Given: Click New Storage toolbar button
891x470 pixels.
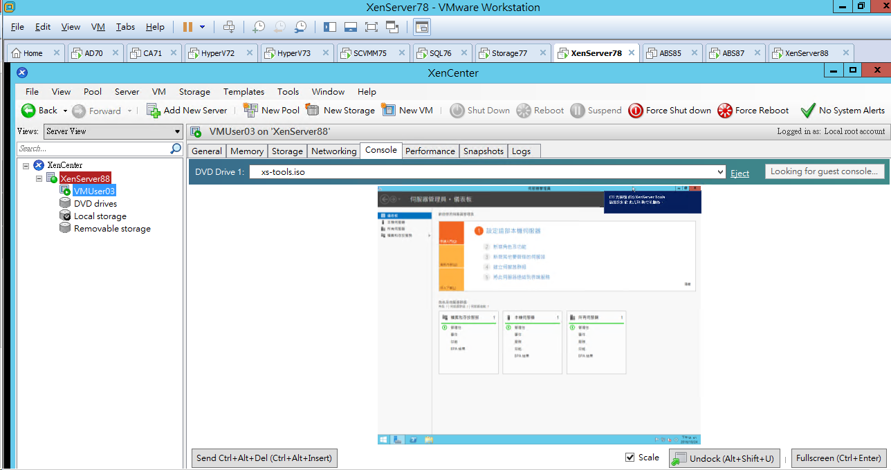Looking at the screenshot, I should (x=340, y=111).
